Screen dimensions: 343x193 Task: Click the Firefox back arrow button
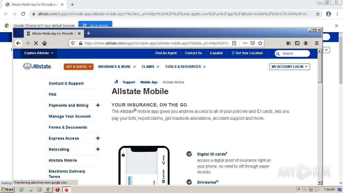coord(18,43)
